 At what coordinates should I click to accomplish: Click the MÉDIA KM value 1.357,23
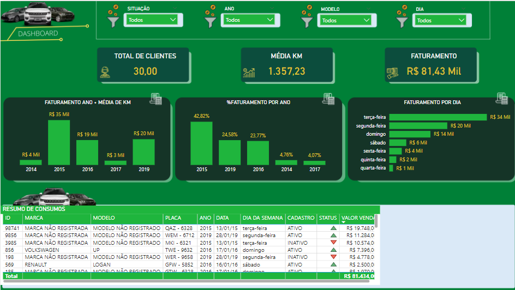click(x=287, y=71)
